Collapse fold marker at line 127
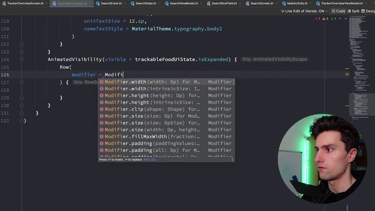Screen dimensions: 375x211 tap(22, 82)
